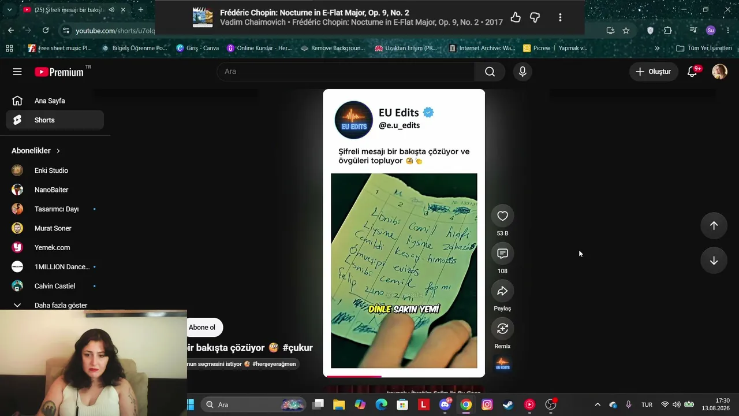Image resolution: width=739 pixels, height=416 pixels.
Task: Remix this short
Action: pos(502,329)
